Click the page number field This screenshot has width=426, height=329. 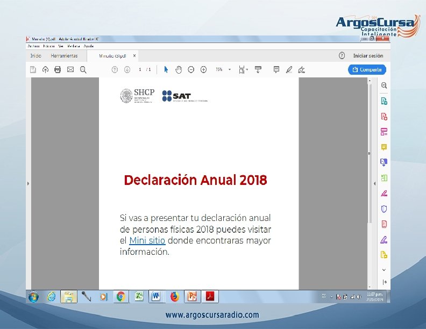[140, 70]
